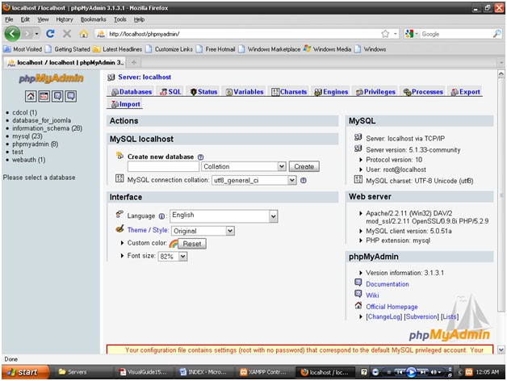Click the Google search engine icon
This screenshot has height=381, width=507.
pos(409,34)
